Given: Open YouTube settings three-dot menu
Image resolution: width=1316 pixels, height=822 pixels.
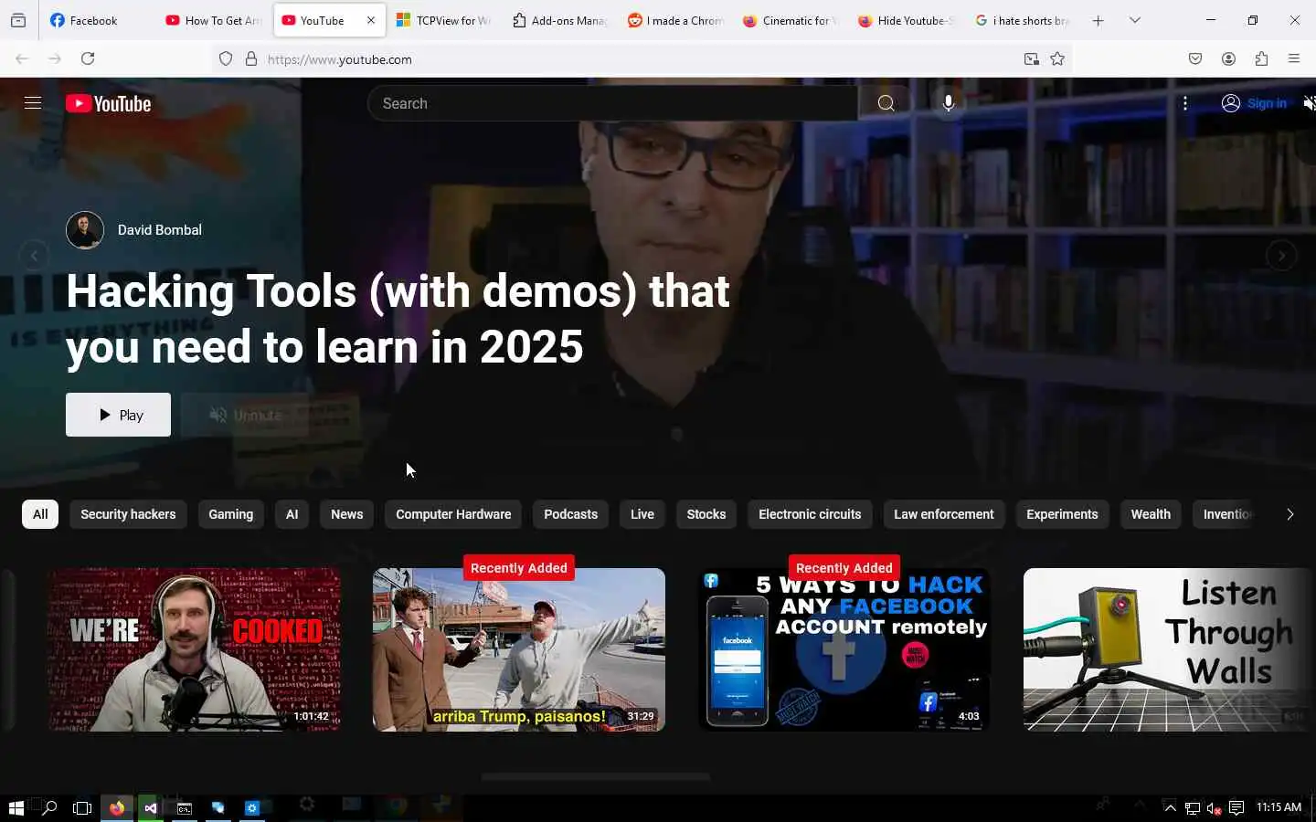Looking at the screenshot, I should point(1185,103).
